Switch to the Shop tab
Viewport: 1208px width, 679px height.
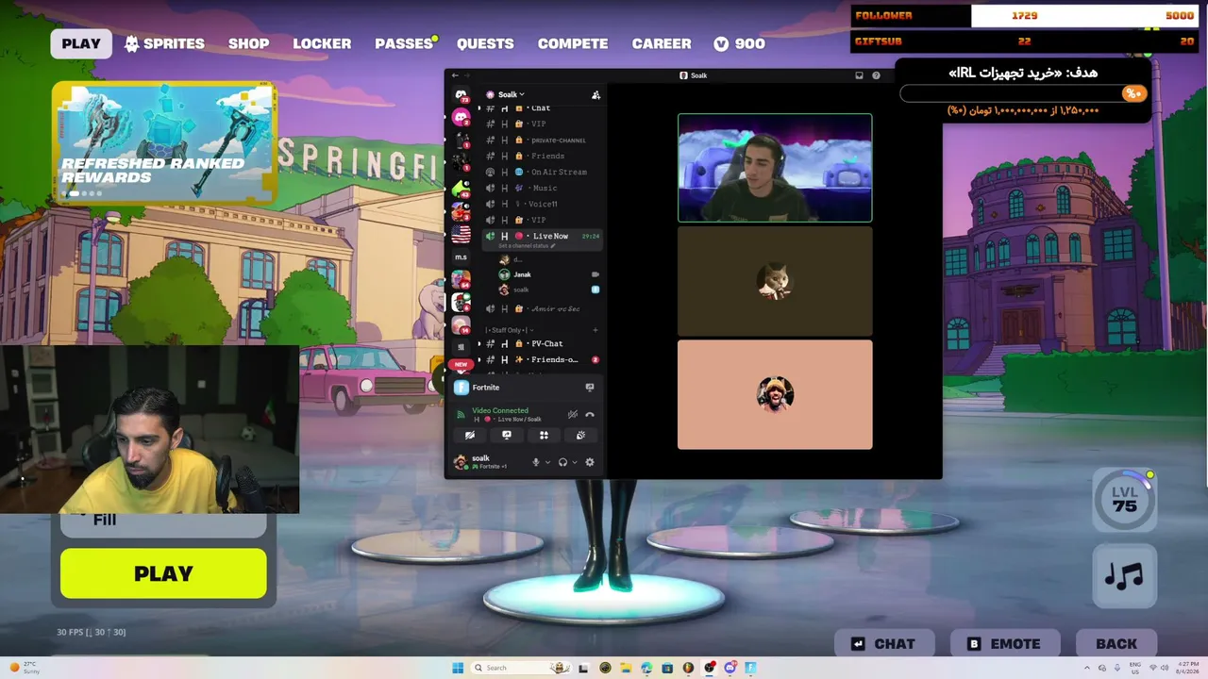[248, 43]
